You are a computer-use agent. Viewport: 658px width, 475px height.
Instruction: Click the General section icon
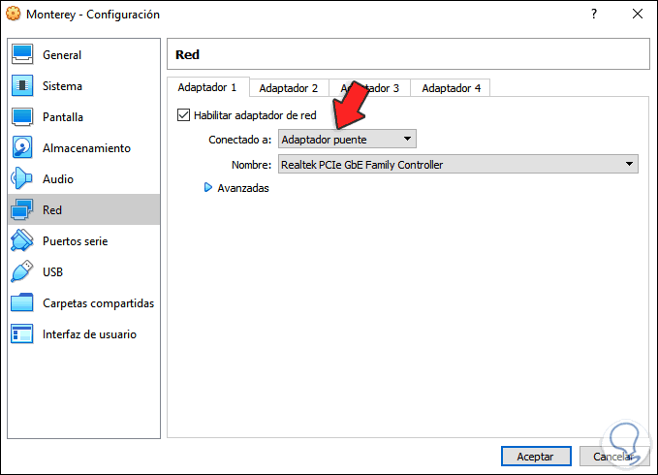(x=22, y=55)
